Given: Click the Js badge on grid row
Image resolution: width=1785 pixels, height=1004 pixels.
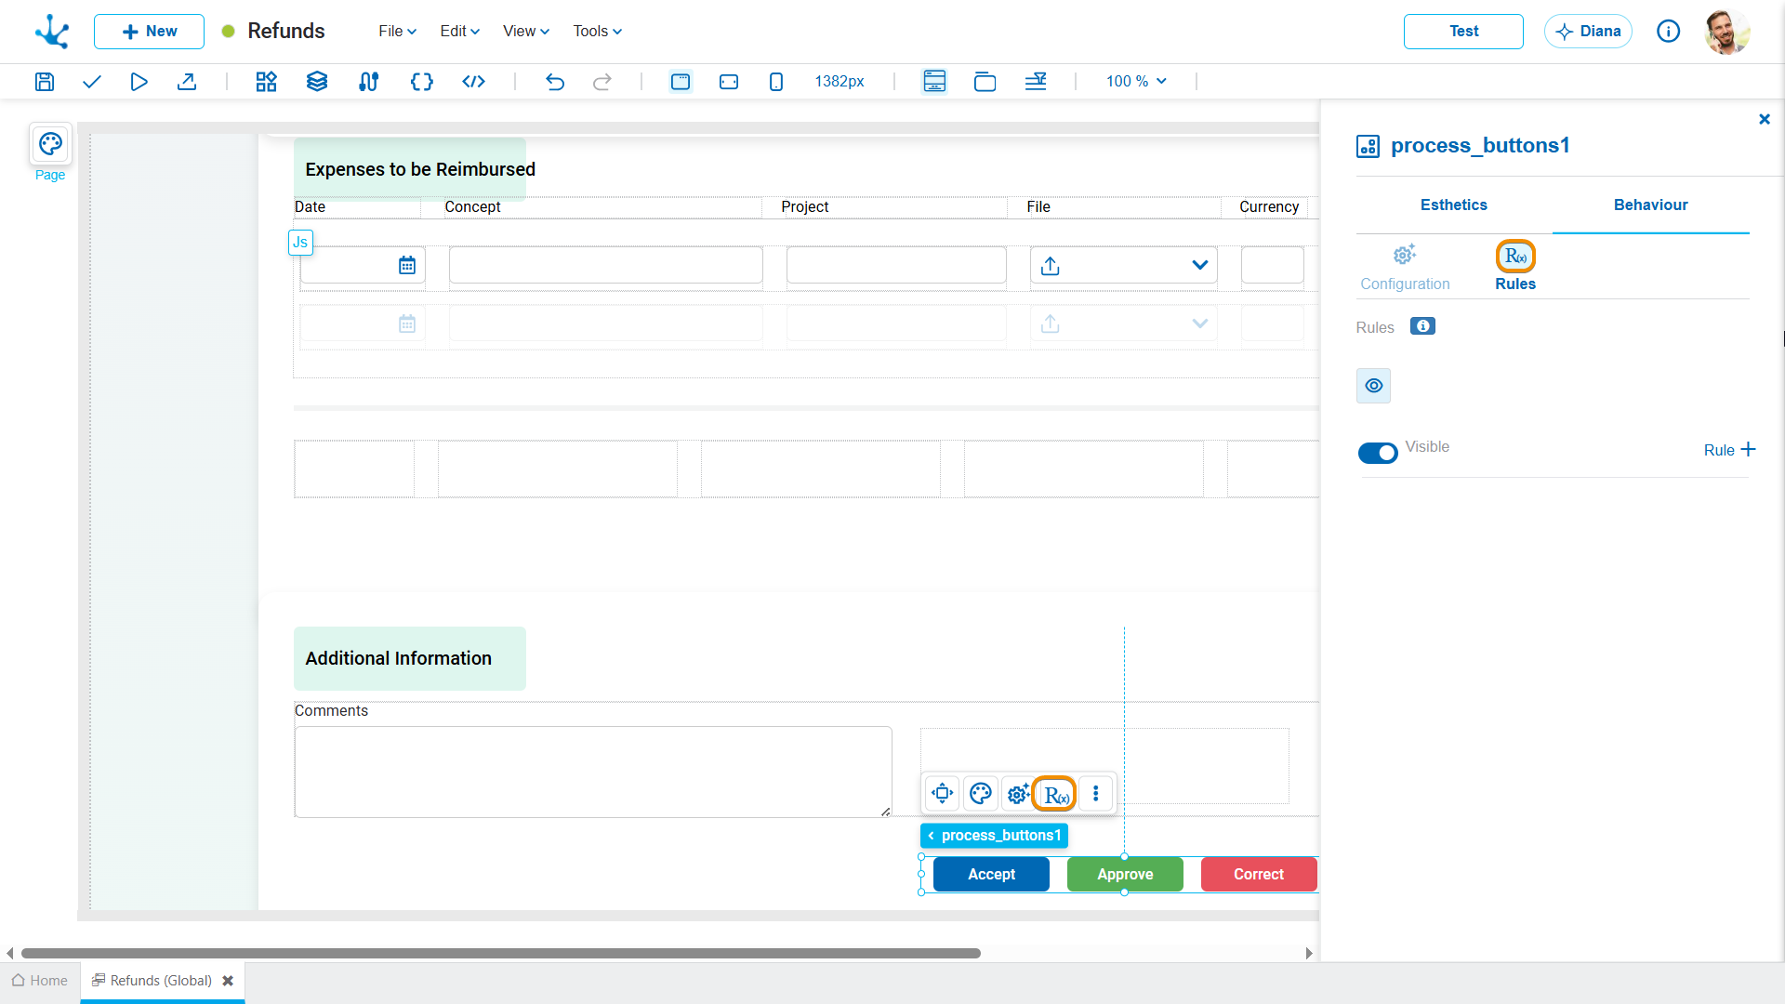Looking at the screenshot, I should [300, 243].
